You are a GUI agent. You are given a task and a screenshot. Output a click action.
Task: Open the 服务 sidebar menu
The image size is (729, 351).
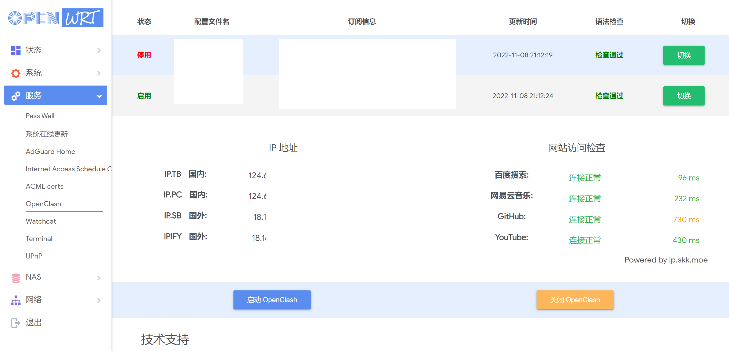(x=56, y=95)
